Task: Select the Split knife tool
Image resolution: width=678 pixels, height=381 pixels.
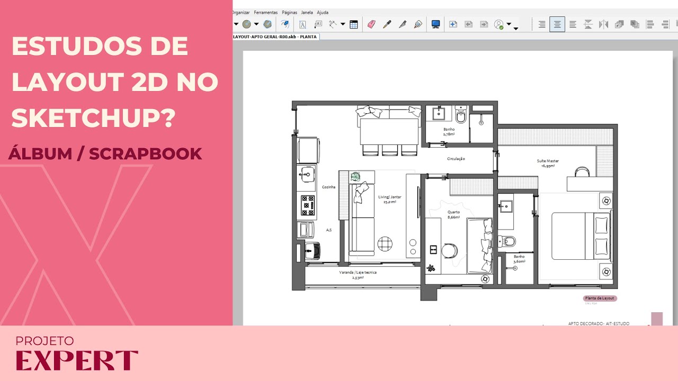Action: tap(402, 24)
